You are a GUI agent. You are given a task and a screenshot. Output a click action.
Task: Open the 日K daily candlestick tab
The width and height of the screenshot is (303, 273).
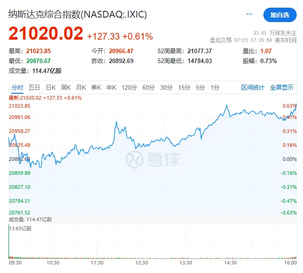(51, 87)
